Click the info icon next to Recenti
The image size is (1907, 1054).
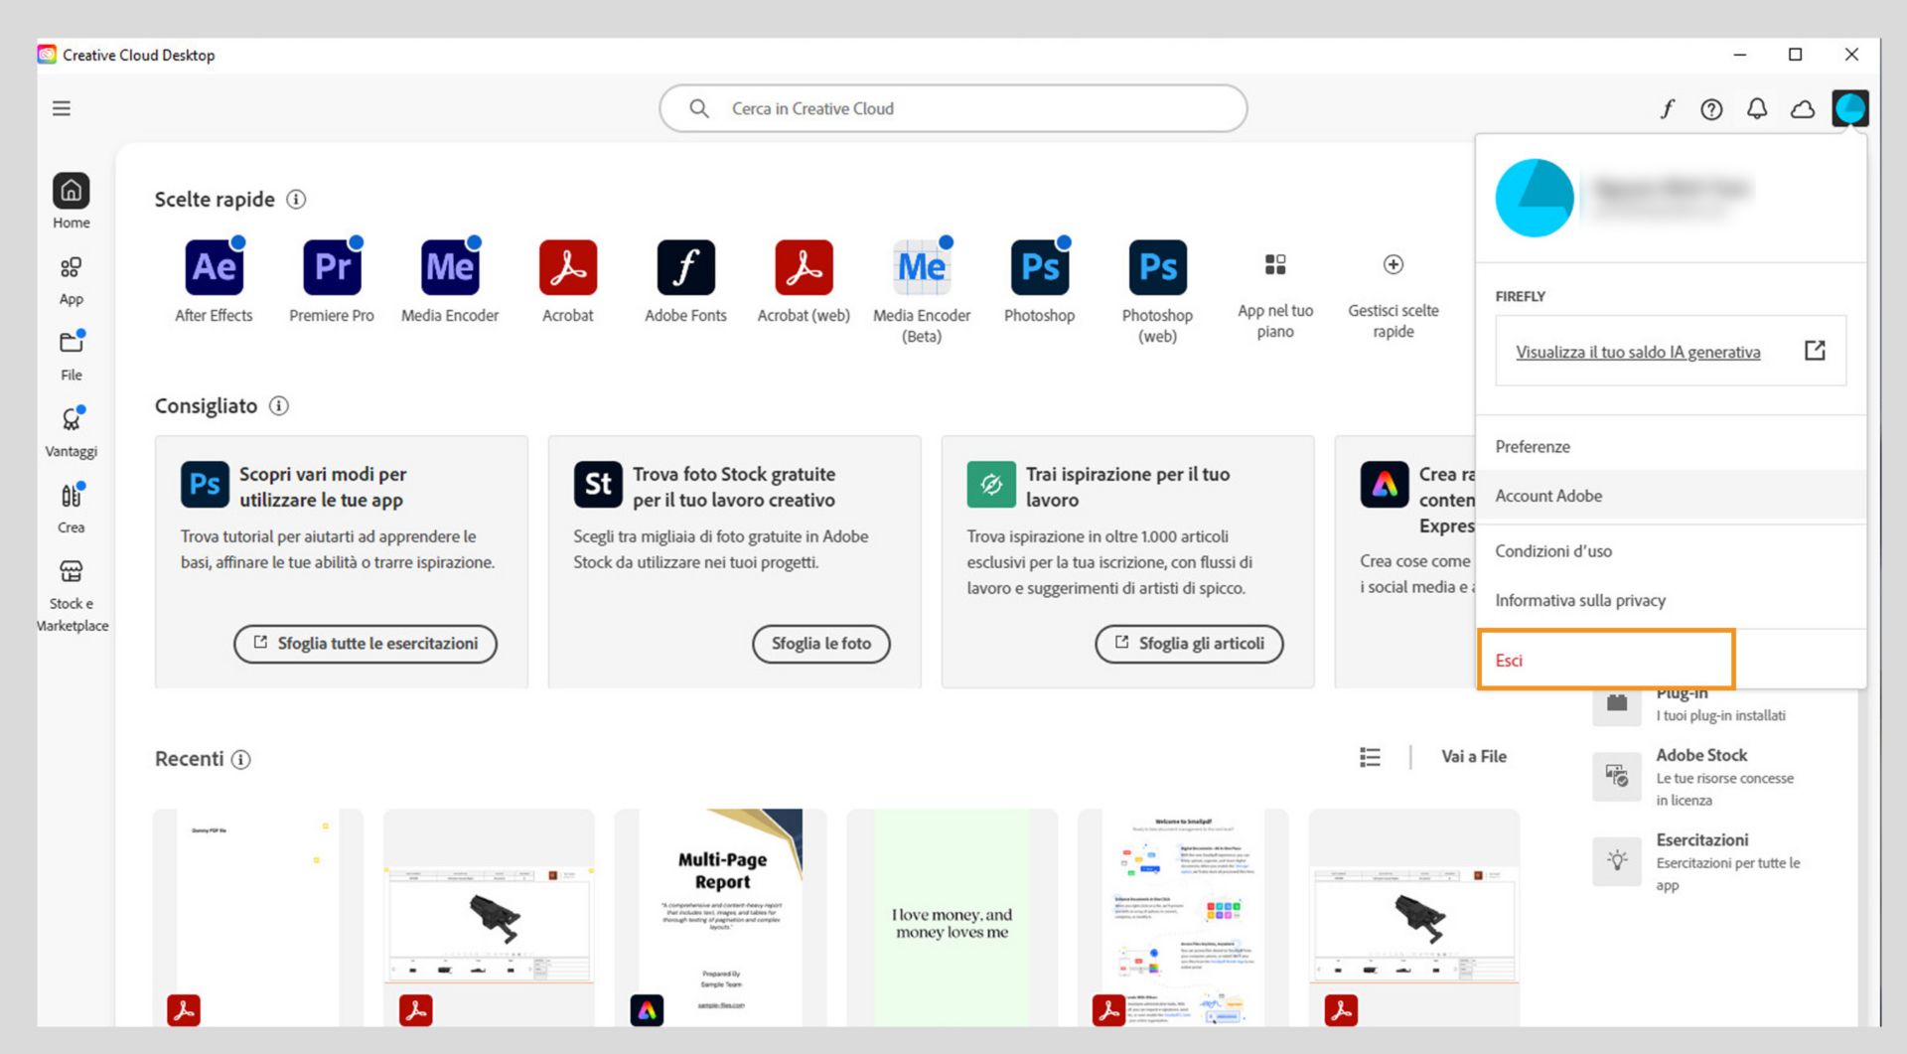point(241,760)
